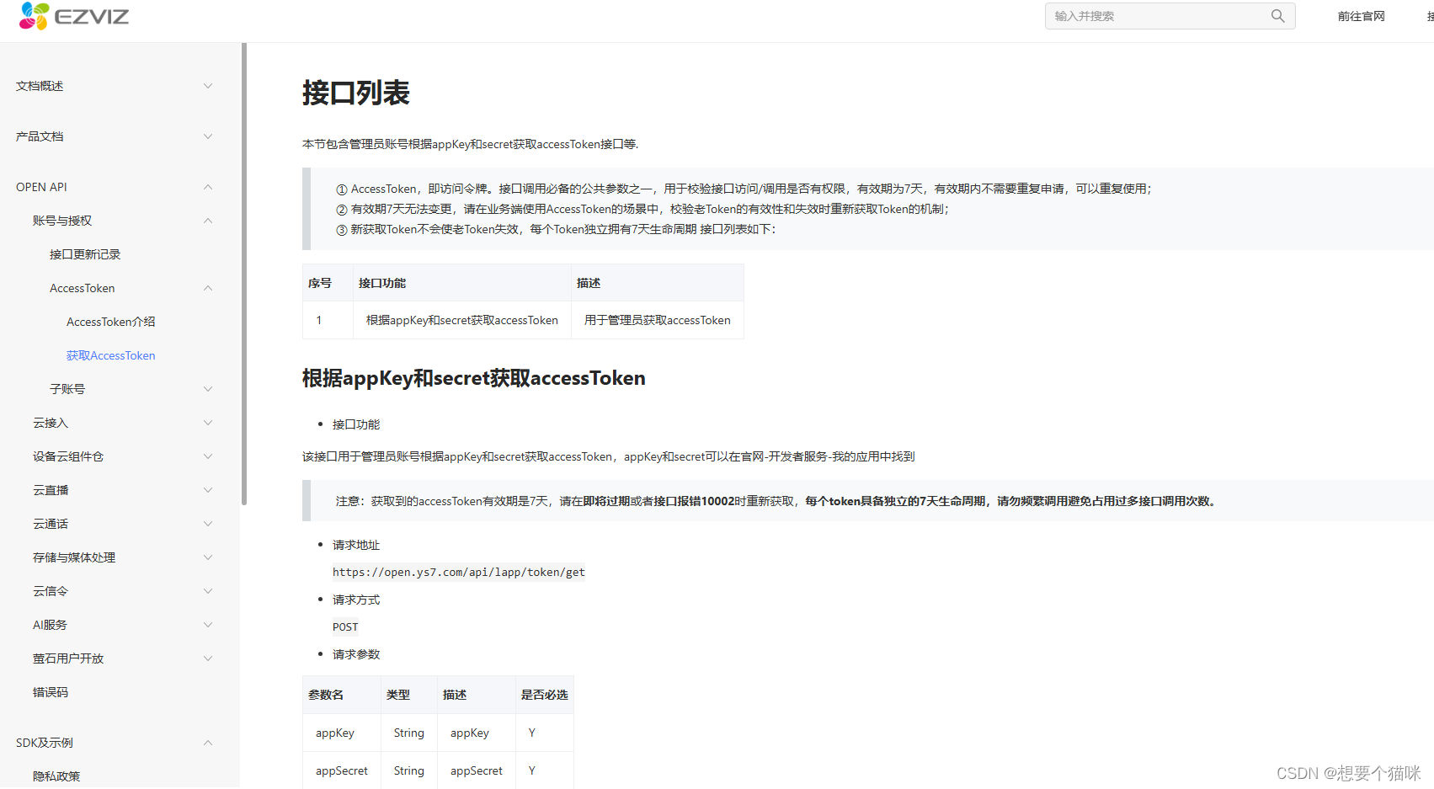
Task: Focus the 输入并搜索 search field
Action: click(1170, 16)
